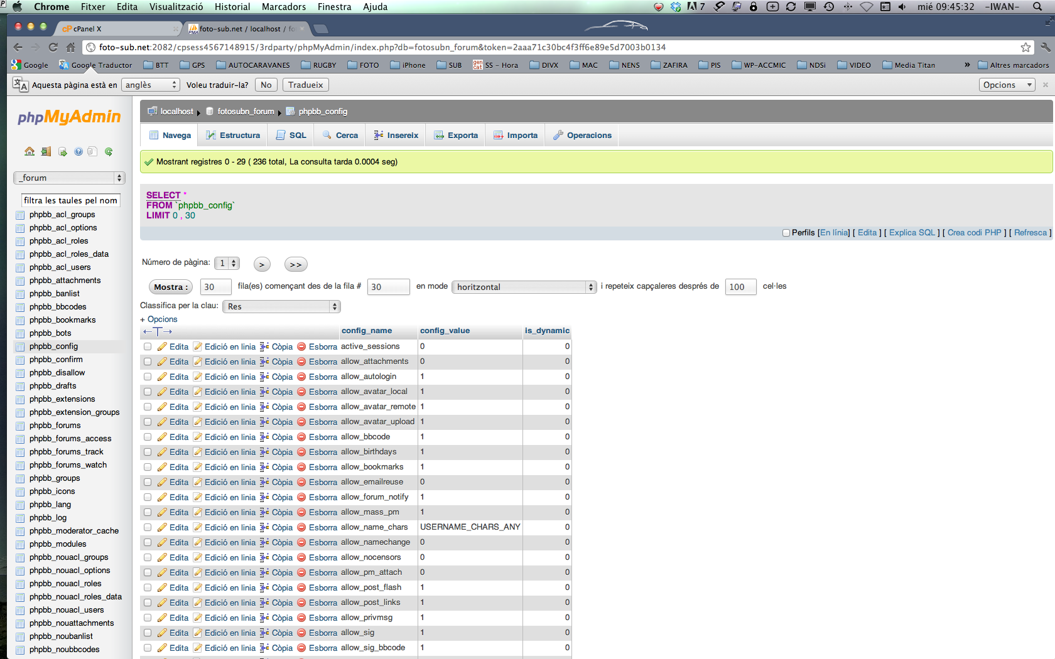
Task: Go to next page with > button
Action: [262, 264]
